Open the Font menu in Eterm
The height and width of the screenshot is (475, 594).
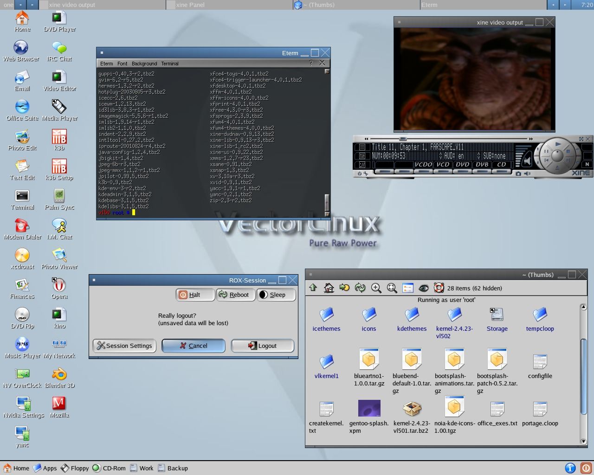[122, 64]
